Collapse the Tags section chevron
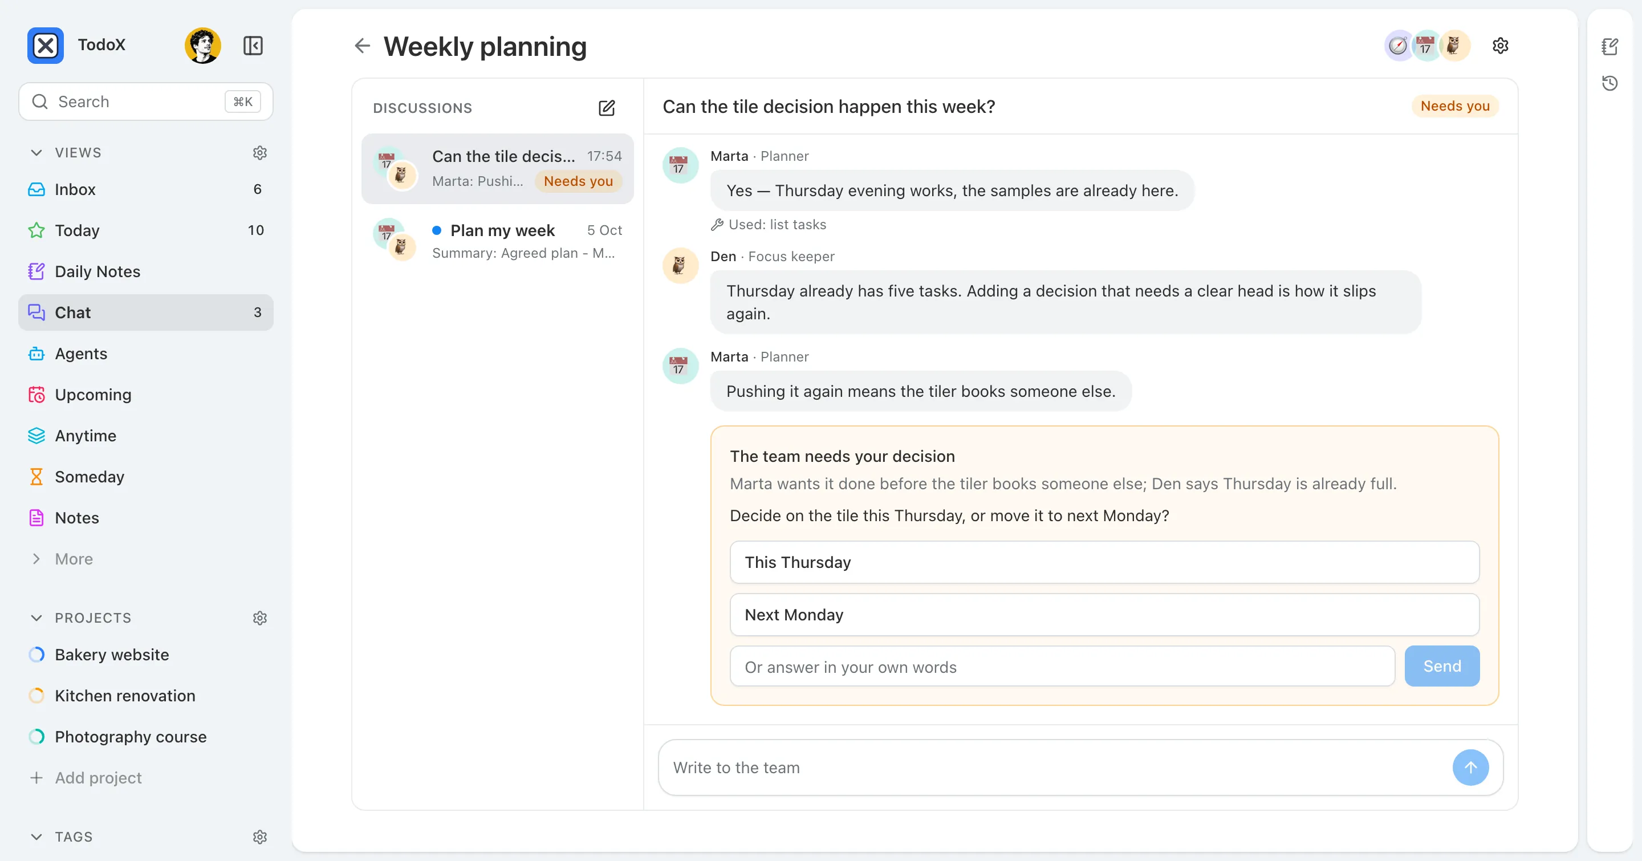This screenshot has height=861, width=1642. pos(36,837)
